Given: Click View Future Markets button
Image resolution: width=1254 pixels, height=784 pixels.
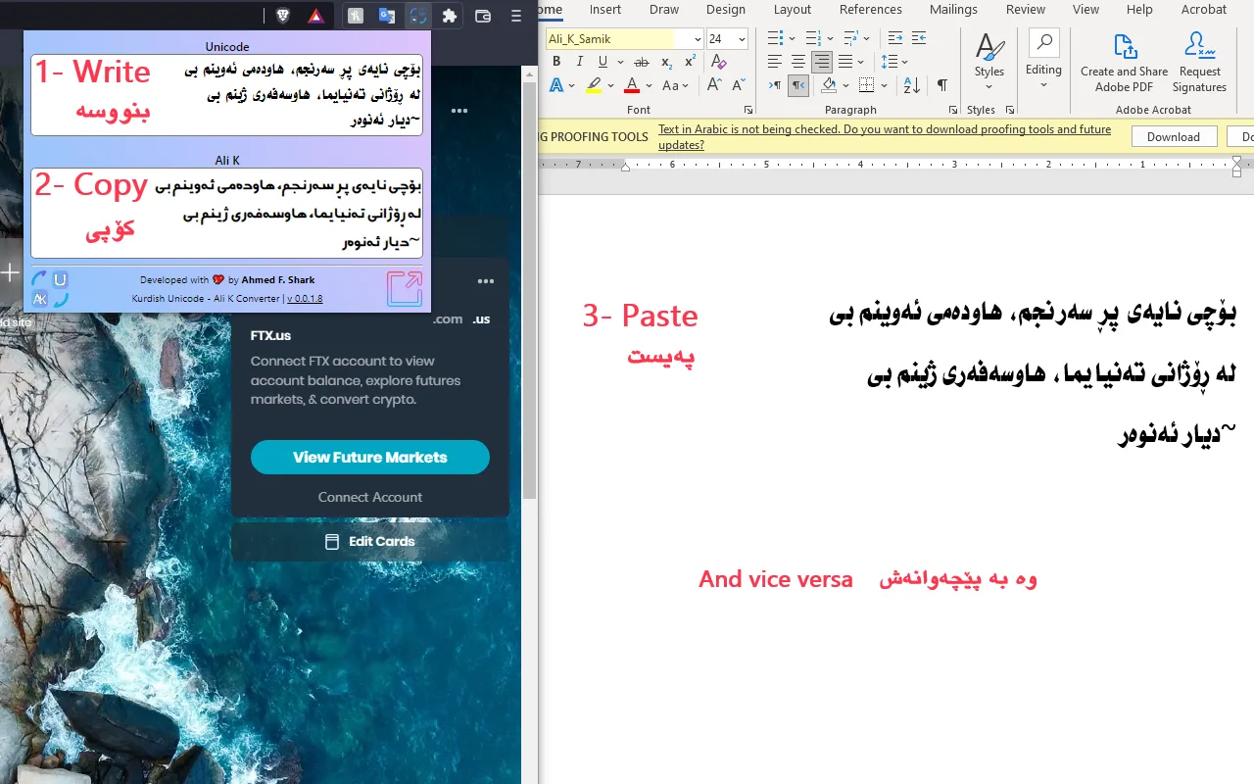Looking at the screenshot, I should coord(370,458).
